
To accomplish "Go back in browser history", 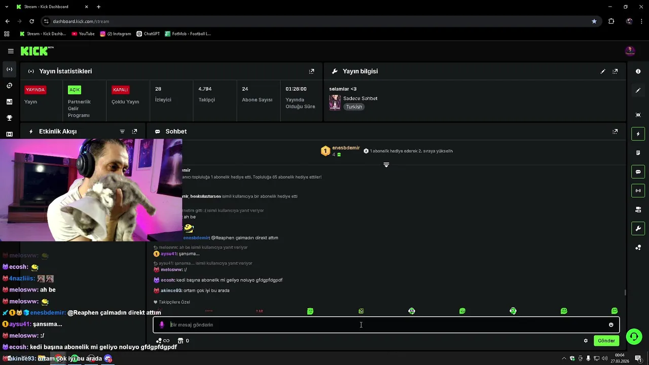I will coord(7,21).
